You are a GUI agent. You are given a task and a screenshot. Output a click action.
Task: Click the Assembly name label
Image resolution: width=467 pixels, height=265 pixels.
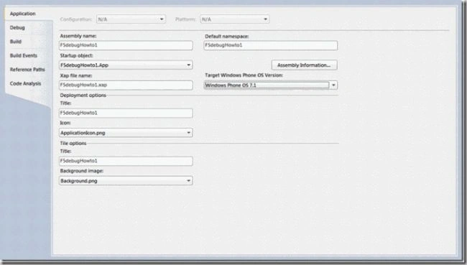pos(78,36)
